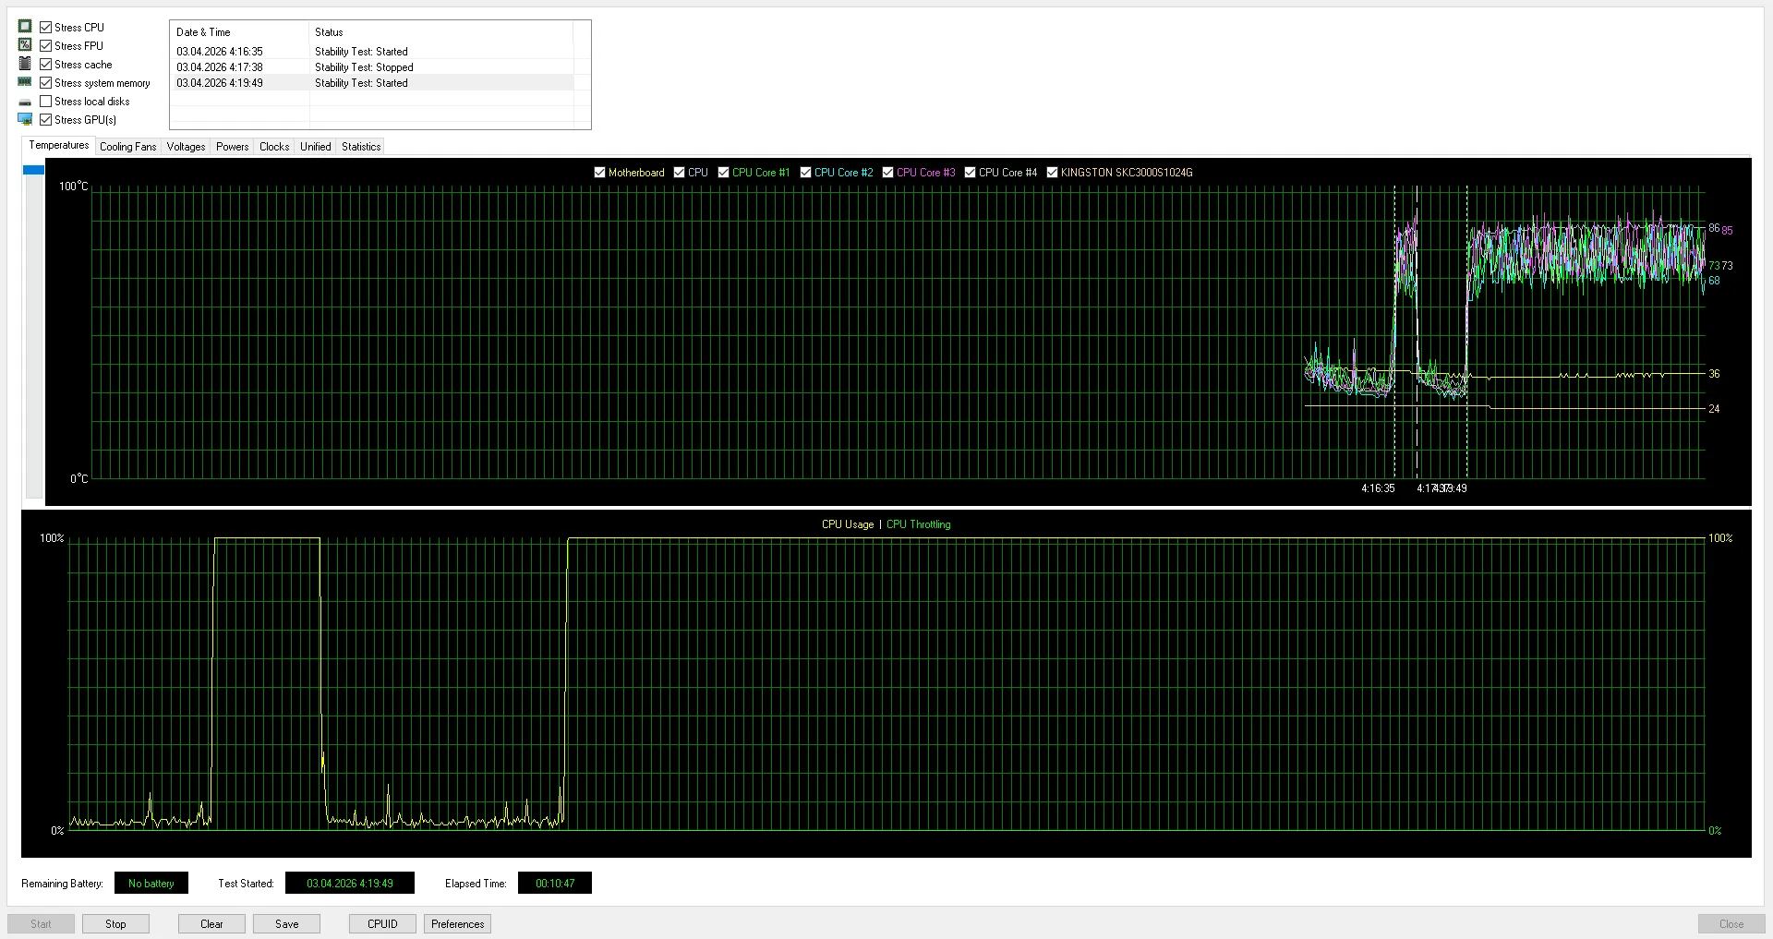Open the CPUID panel button

(x=382, y=923)
